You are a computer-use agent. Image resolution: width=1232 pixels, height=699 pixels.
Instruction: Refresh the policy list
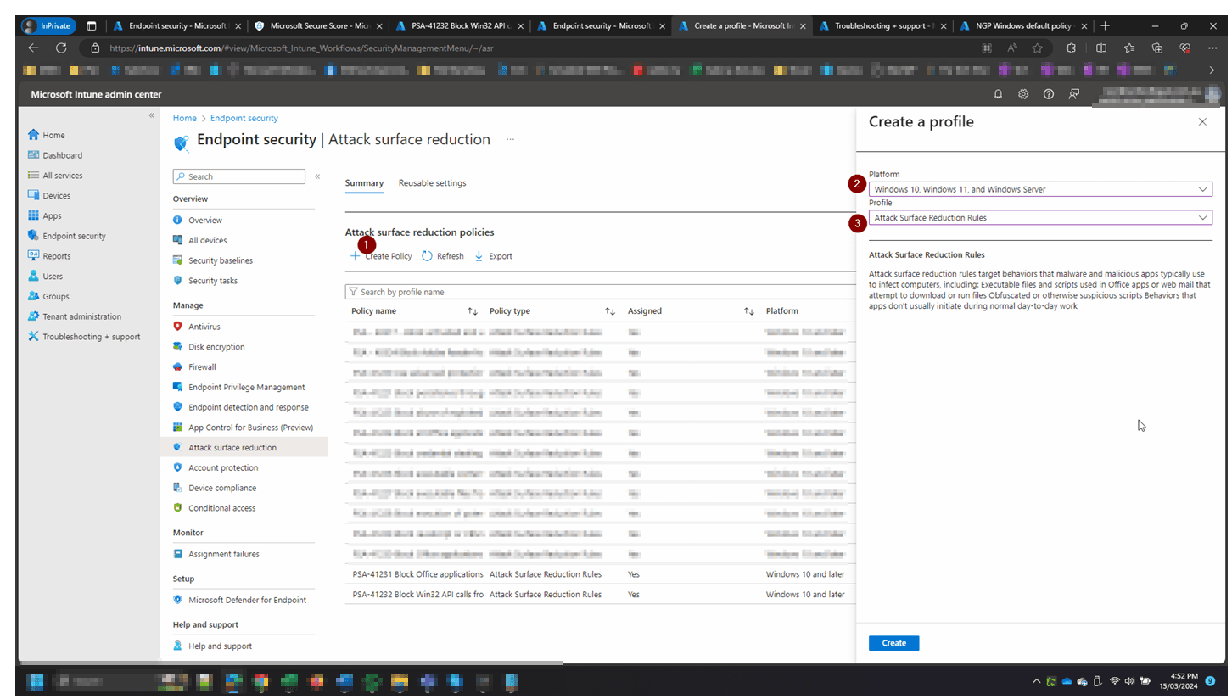point(443,256)
